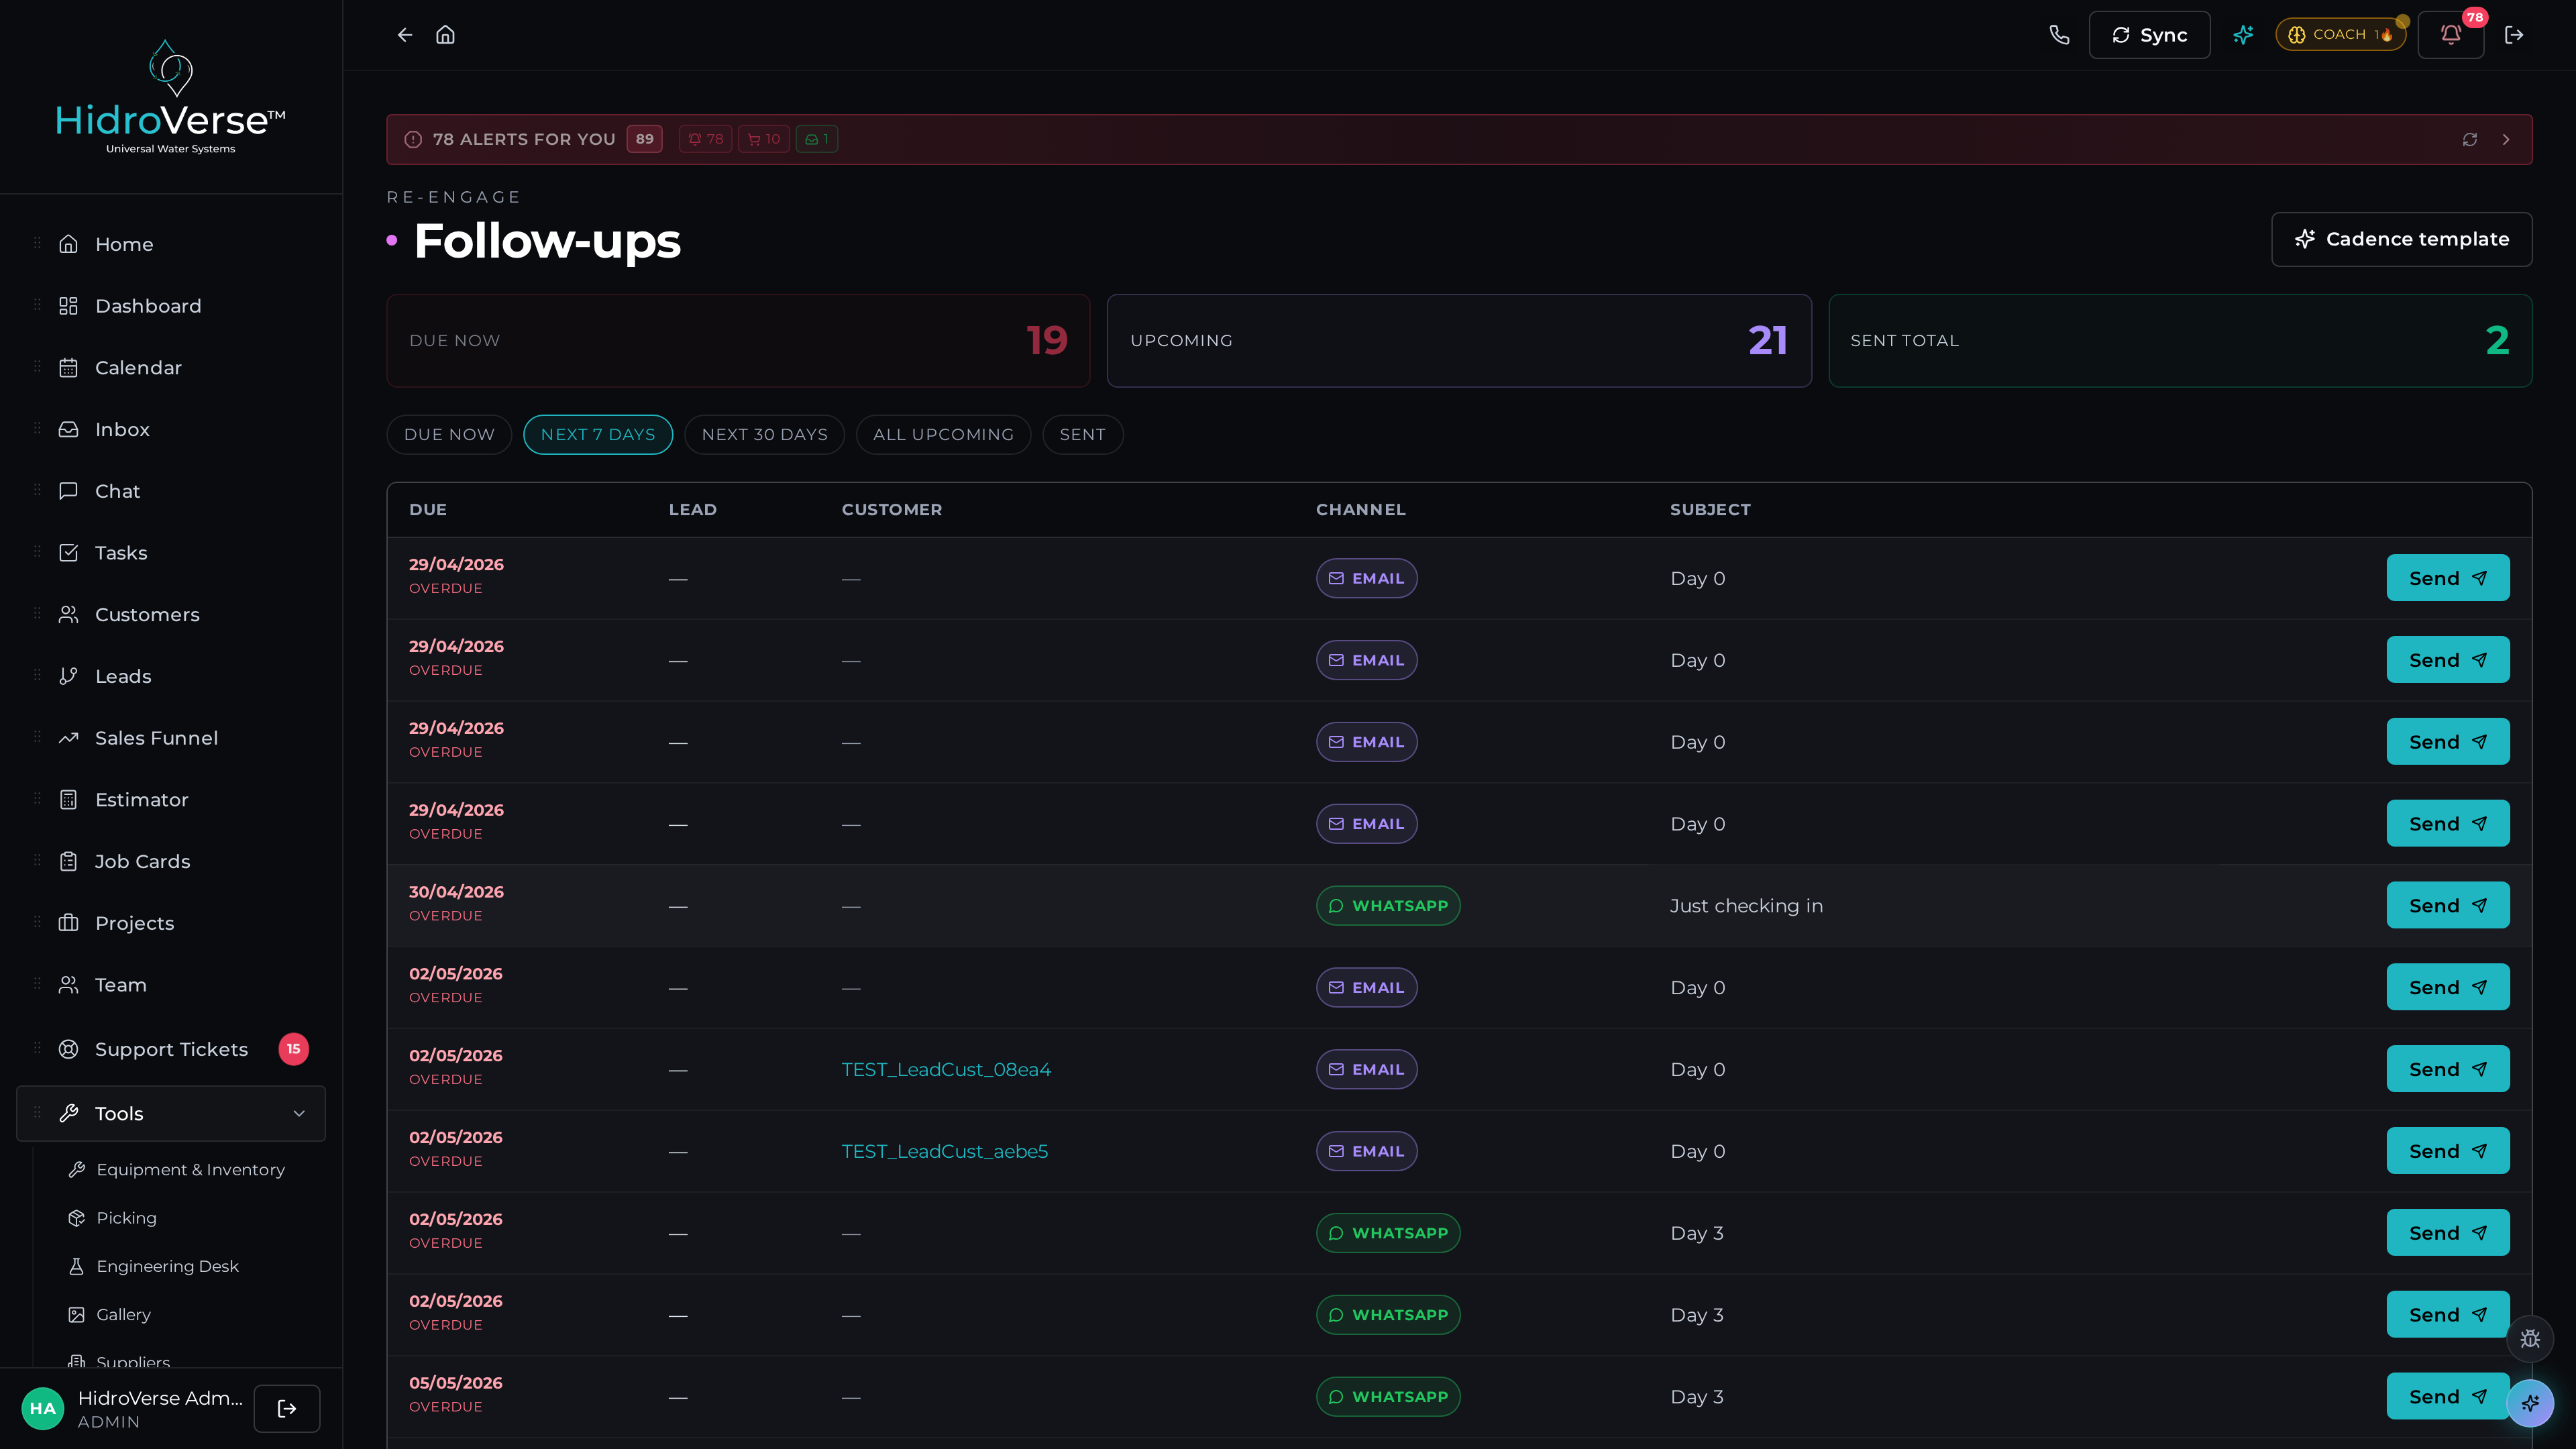2576x1449 pixels.
Task: Open the Coach badge
Action: point(2340,35)
